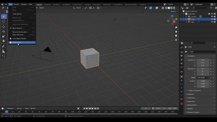
Task: Select the Select Box tool in toolbar
Action: [x=4, y=17]
